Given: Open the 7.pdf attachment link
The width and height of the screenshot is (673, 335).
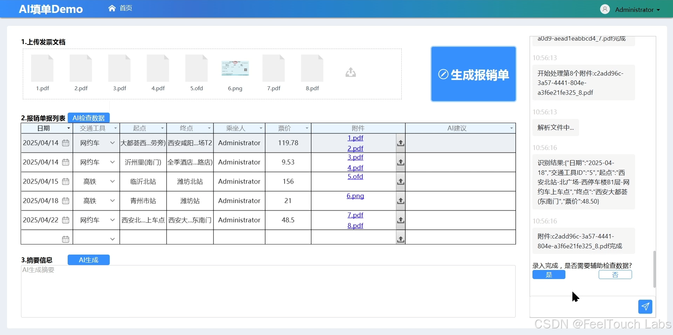Looking at the screenshot, I should (355, 215).
